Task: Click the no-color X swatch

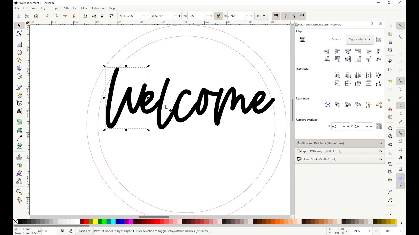Action: 16,222
